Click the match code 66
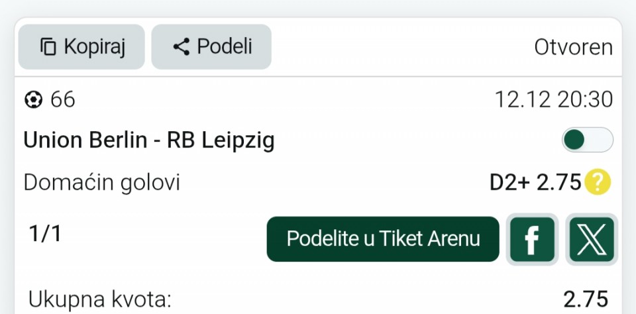 (x=63, y=100)
